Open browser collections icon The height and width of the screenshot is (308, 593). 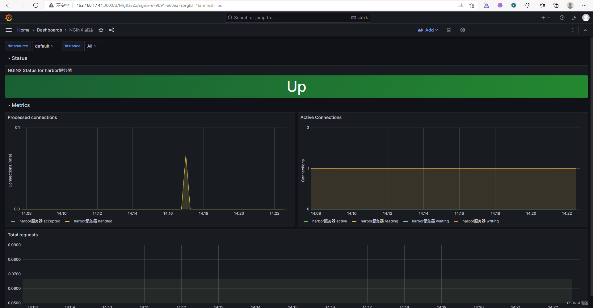coord(556,5)
